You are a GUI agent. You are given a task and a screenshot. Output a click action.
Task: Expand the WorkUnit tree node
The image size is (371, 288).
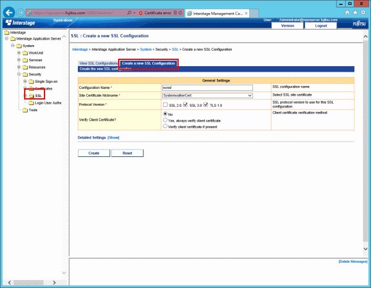click(19, 53)
